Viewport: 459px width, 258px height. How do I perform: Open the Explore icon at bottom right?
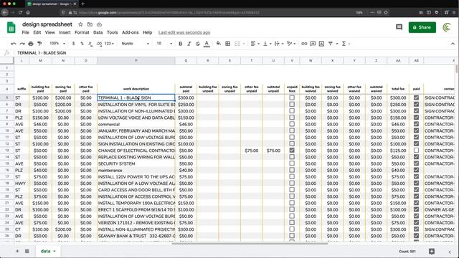432,252
